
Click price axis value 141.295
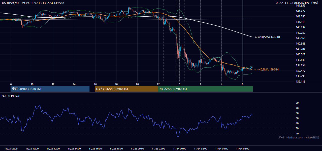(301, 16)
